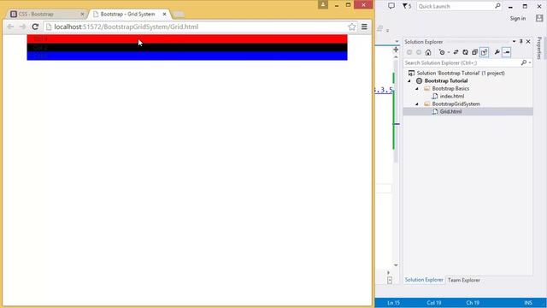547x308 pixels.
Task: Click the black Col 2 bar
Action: pos(187,48)
